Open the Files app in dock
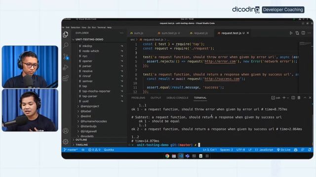 [174, 156]
